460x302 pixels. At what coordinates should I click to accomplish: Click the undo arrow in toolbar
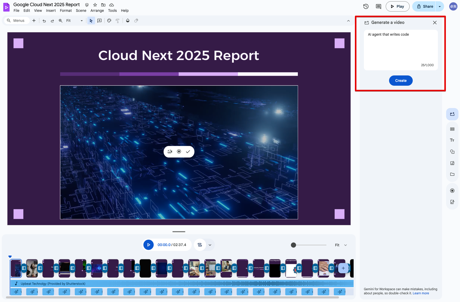tap(44, 21)
